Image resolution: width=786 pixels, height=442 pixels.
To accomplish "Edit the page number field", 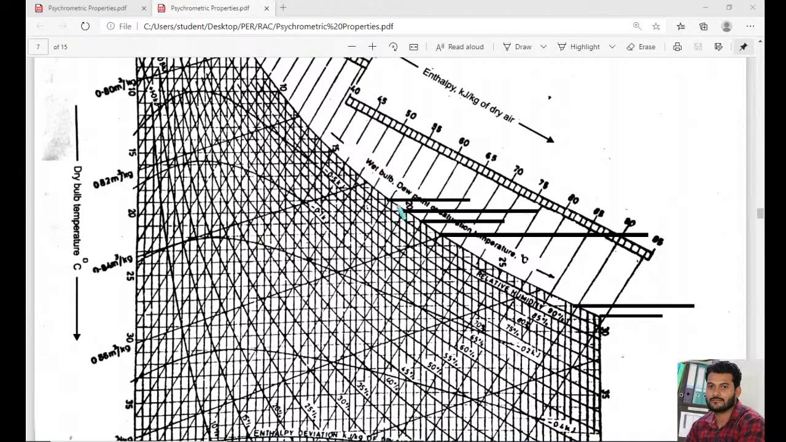I will [38, 47].
